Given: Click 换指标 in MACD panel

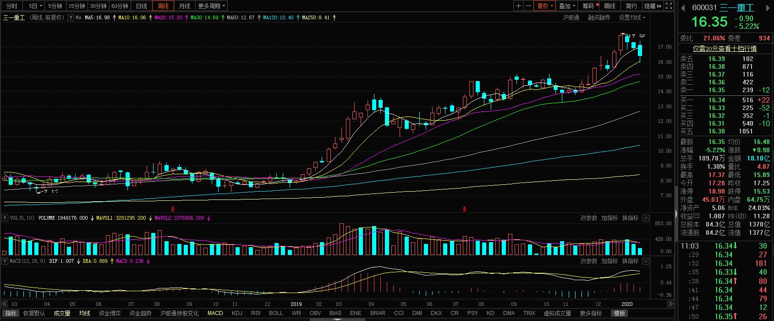Looking at the screenshot, I should [630, 261].
